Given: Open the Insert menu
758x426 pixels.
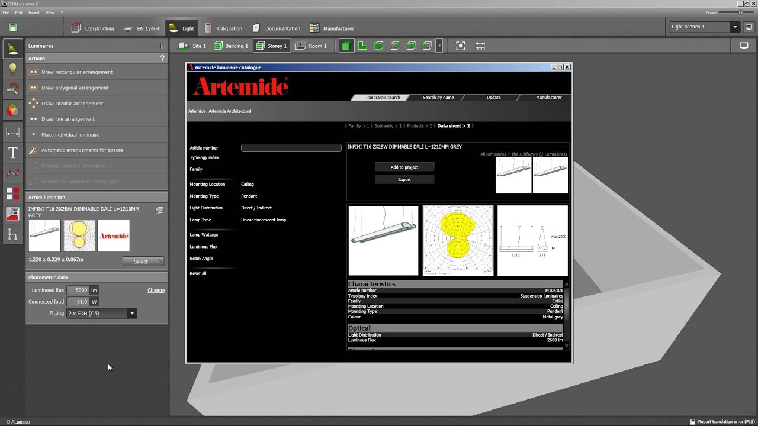Looking at the screenshot, I should click(34, 12).
